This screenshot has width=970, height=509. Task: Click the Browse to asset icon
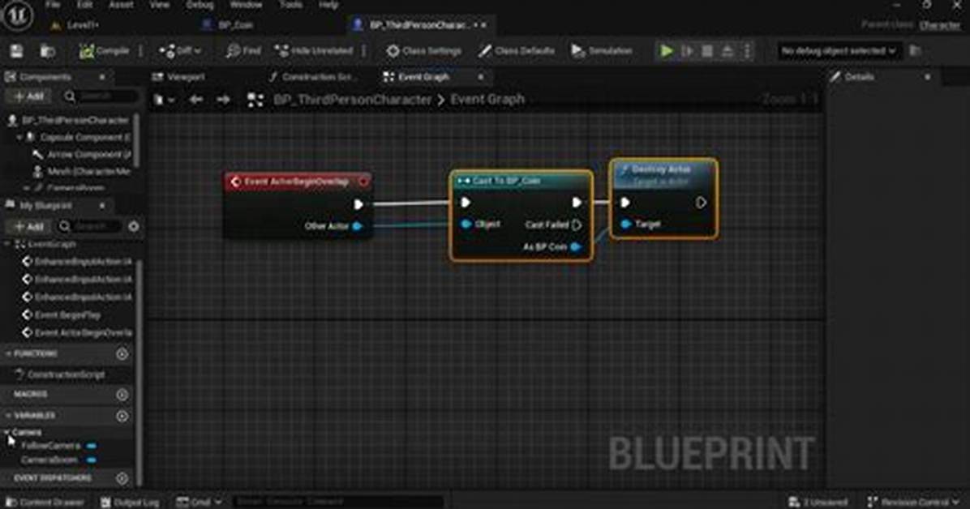click(48, 51)
